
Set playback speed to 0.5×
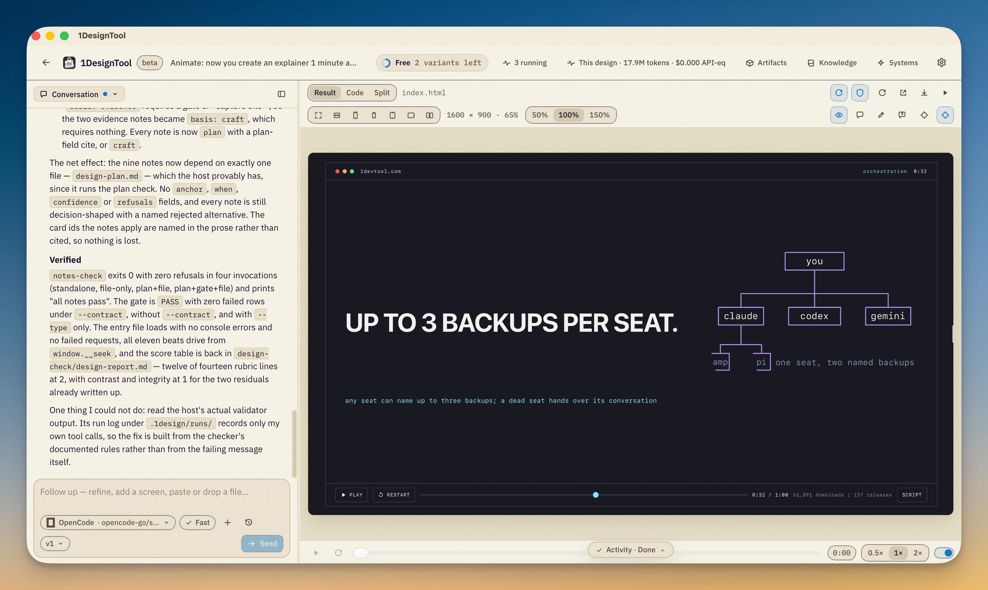pos(875,553)
